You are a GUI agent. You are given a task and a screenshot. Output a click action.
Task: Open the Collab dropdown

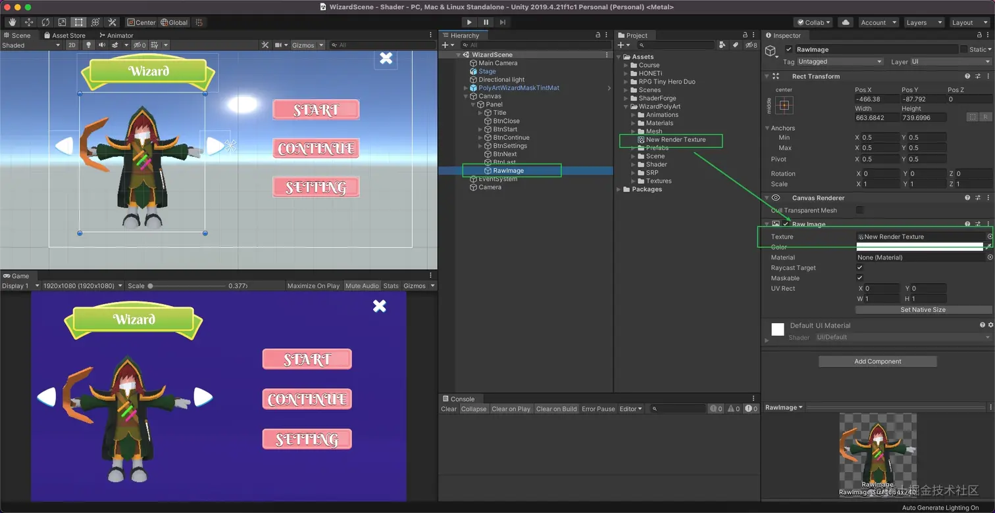pos(813,22)
